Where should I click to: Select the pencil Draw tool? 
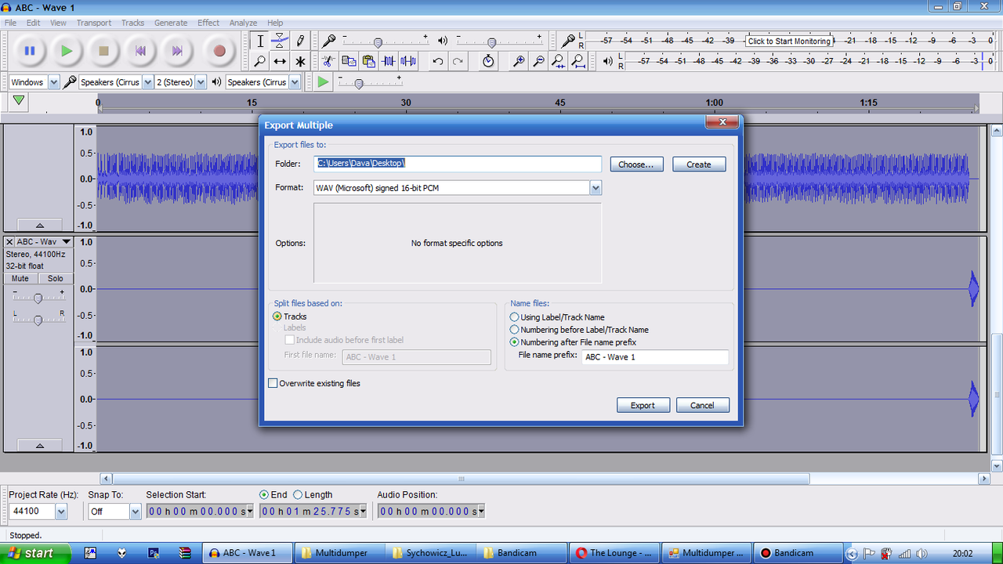[299, 42]
